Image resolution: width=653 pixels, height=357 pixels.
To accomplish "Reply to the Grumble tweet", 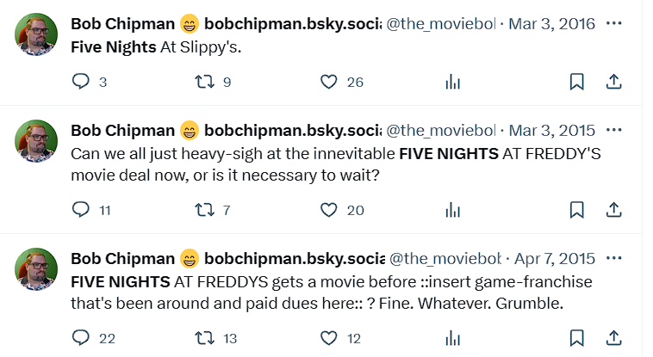I will click(x=80, y=337).
